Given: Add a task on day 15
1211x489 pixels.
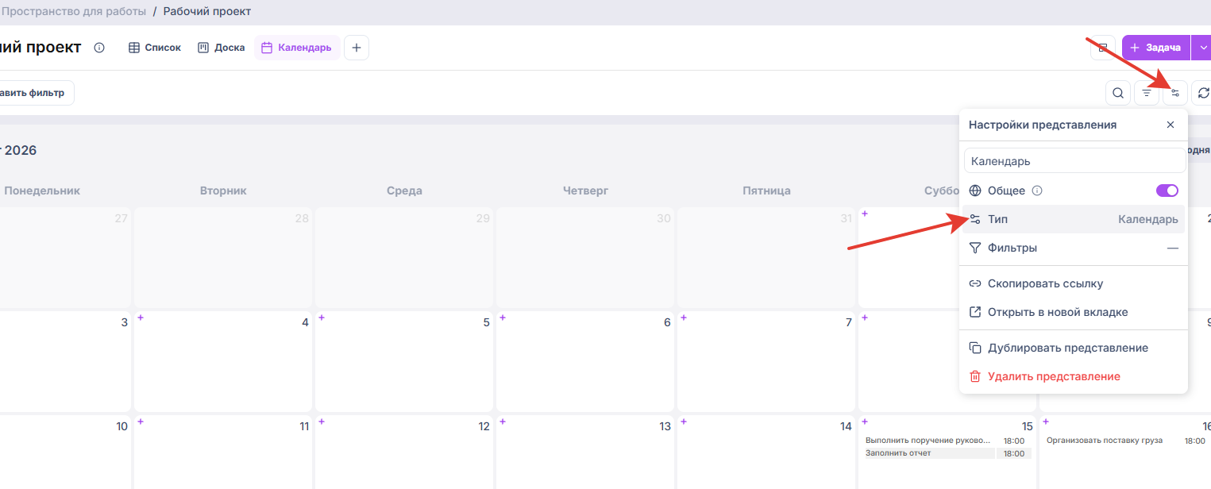Looking at the screenshot, I should coord(865,422).
